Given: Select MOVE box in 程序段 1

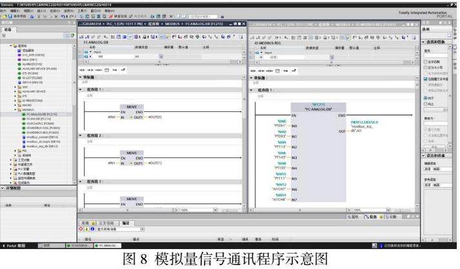Looking at the screenshot, I should [132, 112].
